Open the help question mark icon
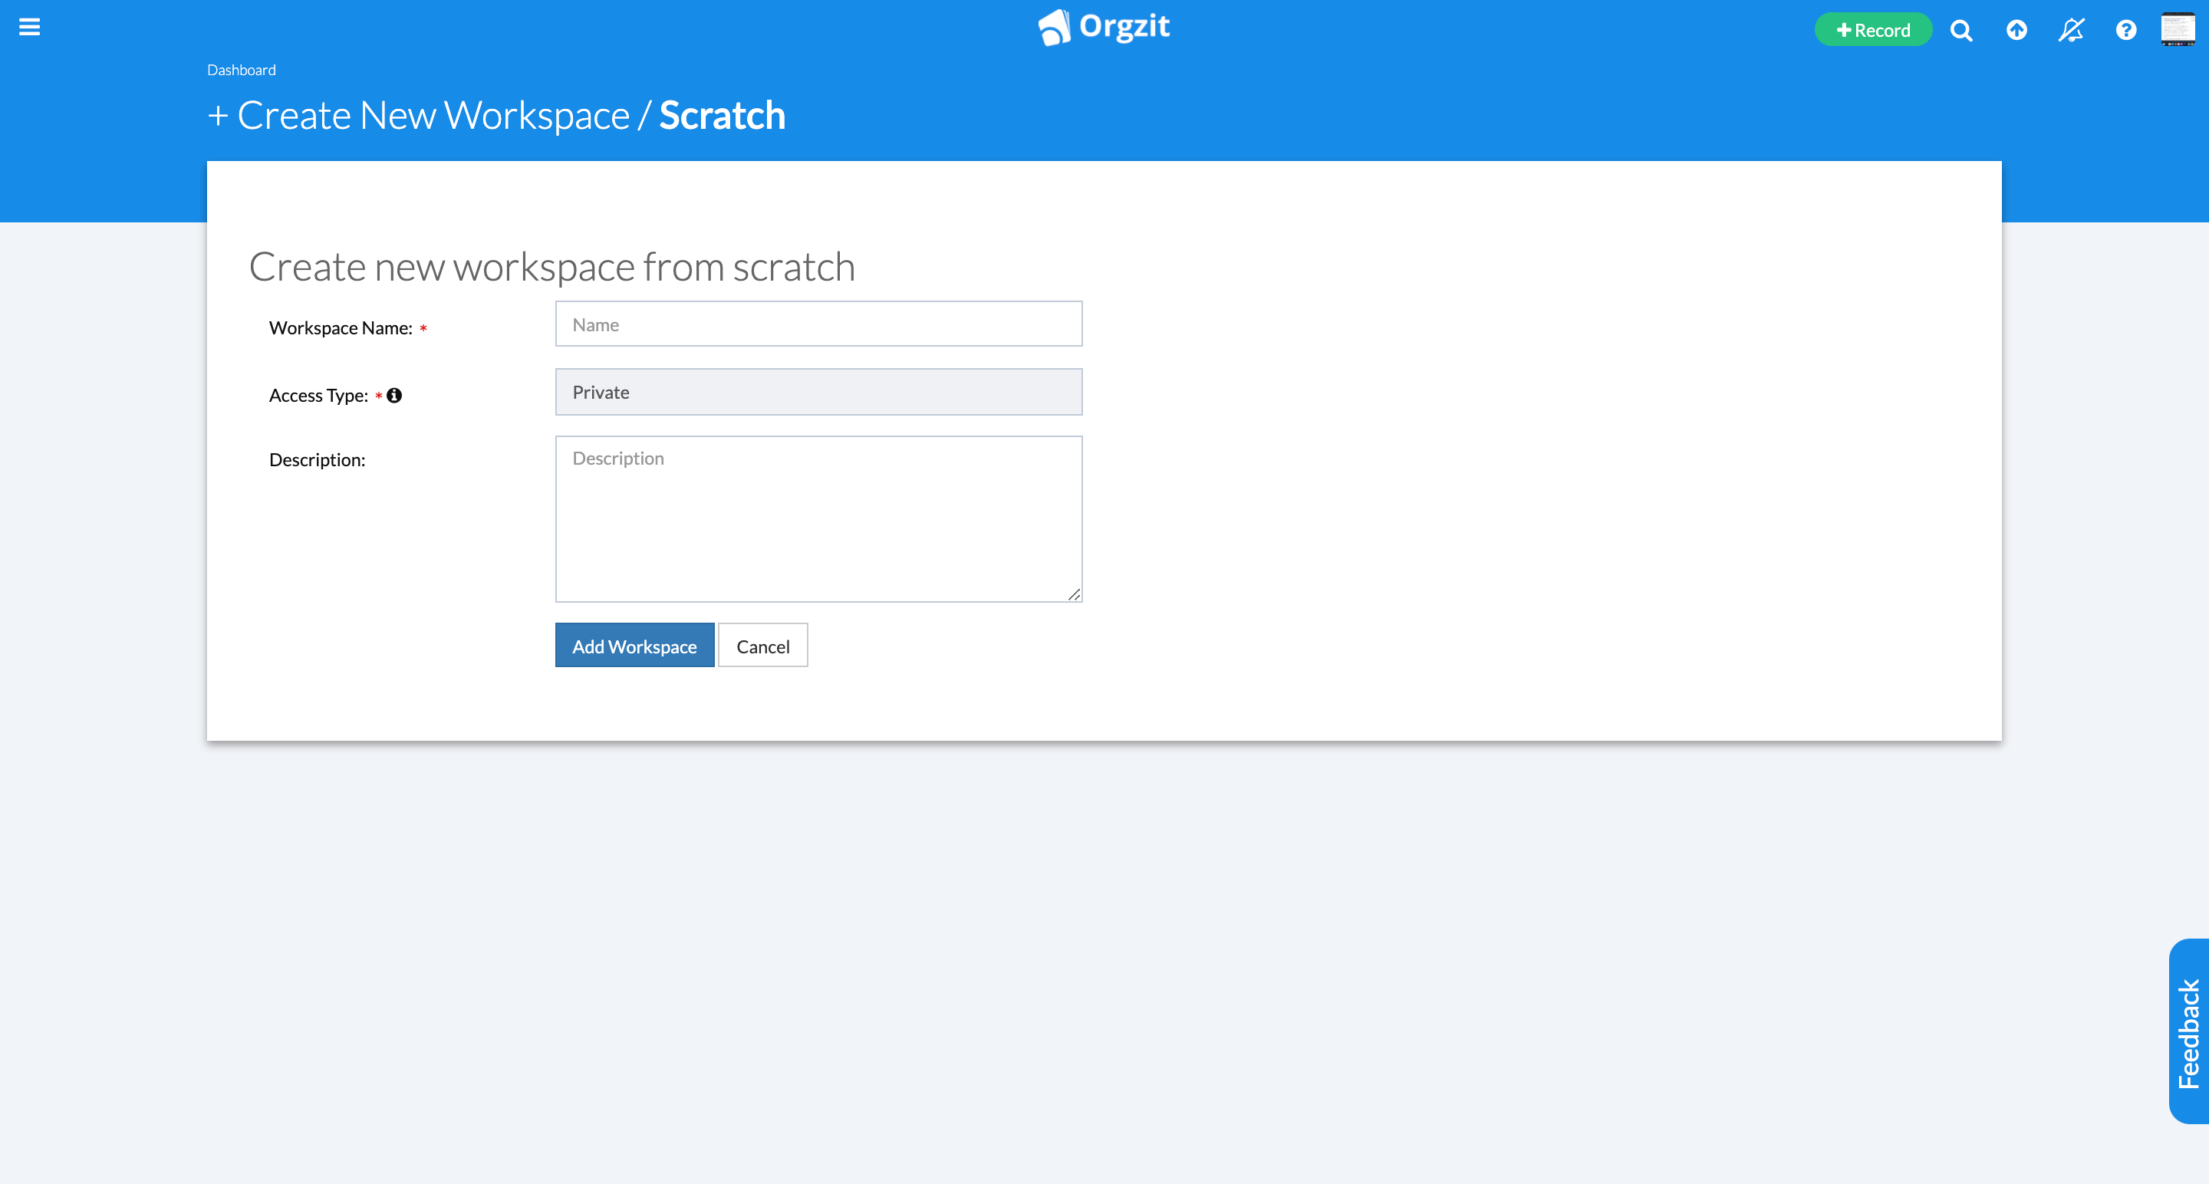Image resolution: width=2209 pixels, height=1184 pixels. [2126, 31]
